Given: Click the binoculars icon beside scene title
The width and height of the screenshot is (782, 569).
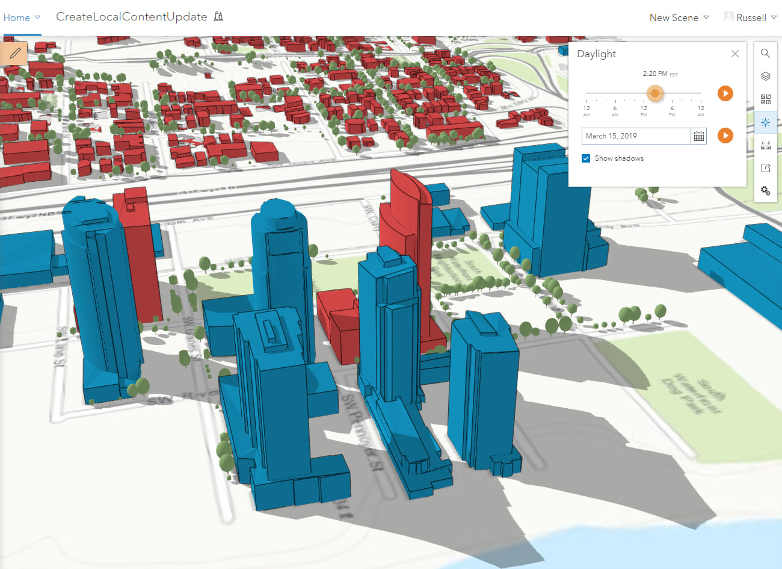Looking at the screenshot, I should coord(218,16).
